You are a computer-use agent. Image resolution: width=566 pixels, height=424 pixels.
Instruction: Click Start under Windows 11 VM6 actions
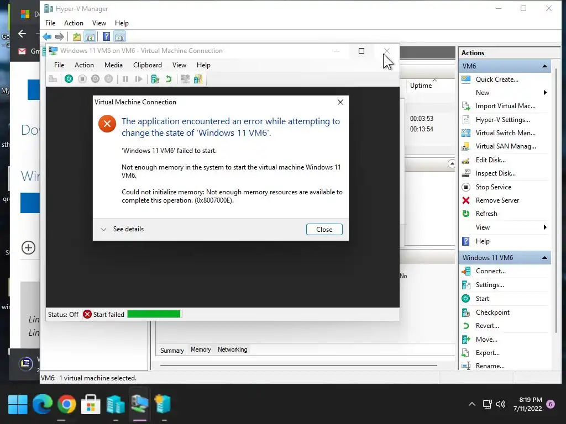click(x=482, y=299)
